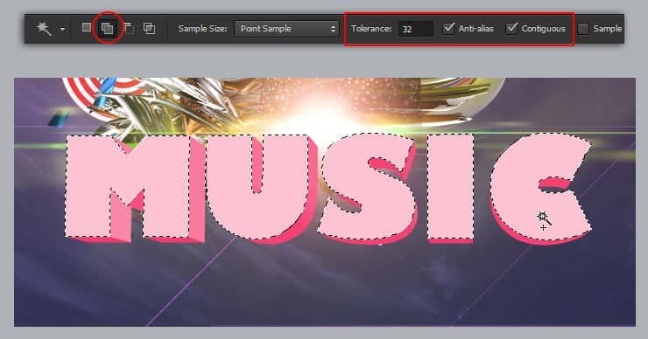The image size is (648, 339).
Task: Enable the Sample All Layers checkbox
Action: [x=583, y=29]
